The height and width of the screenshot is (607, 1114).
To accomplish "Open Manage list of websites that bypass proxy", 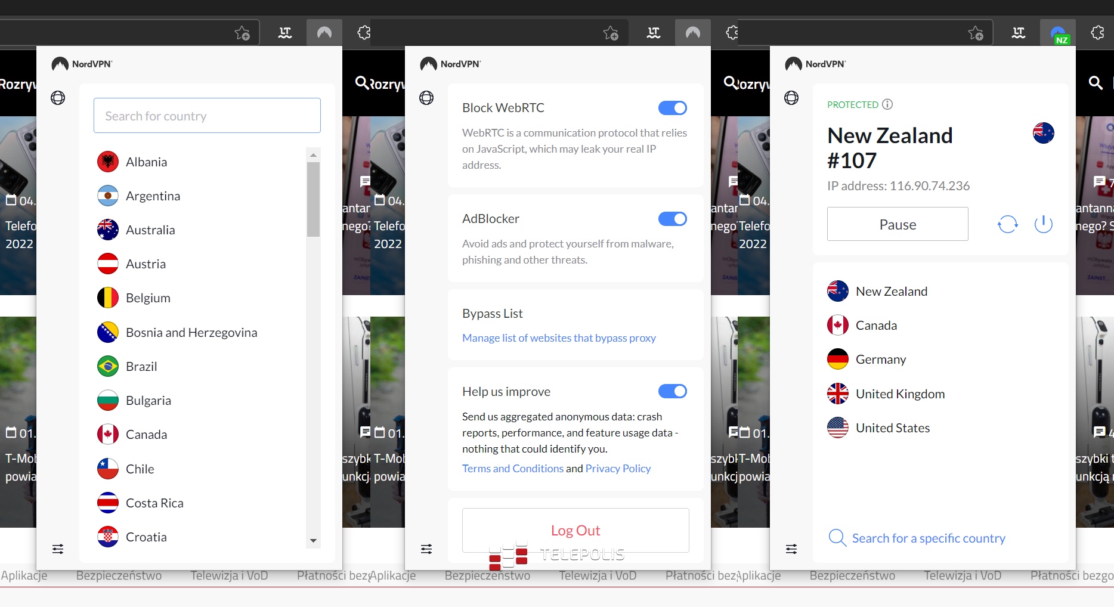I will pyautogui.click(x=559, y=338).
